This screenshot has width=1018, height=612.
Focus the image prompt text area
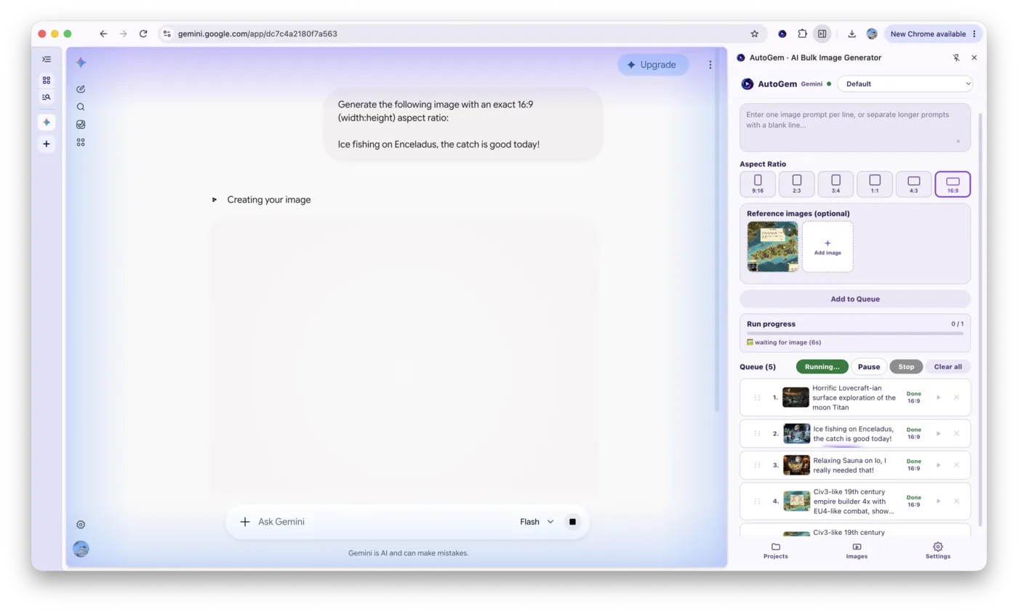pyautogui.click(x=855, y=127)
